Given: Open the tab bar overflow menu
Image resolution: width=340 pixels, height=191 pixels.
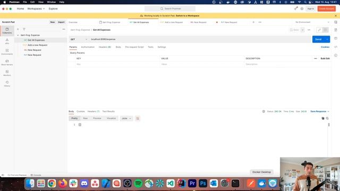Looking at the screenshot, I should coord(260,22).
